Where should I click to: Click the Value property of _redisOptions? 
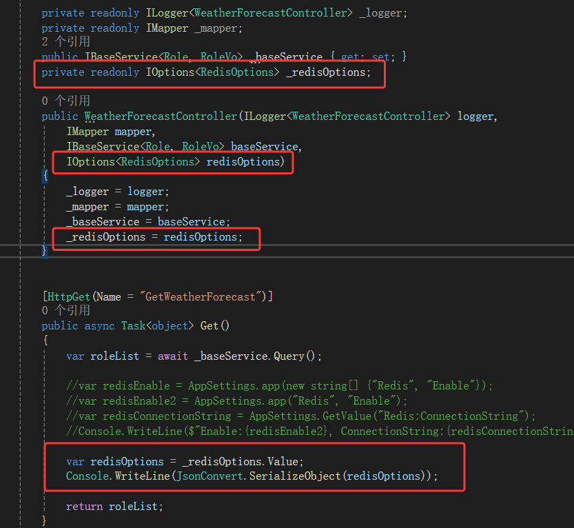(283, 462)
